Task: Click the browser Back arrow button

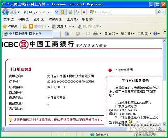Action: pyautogui.click(x=5, y=12)
